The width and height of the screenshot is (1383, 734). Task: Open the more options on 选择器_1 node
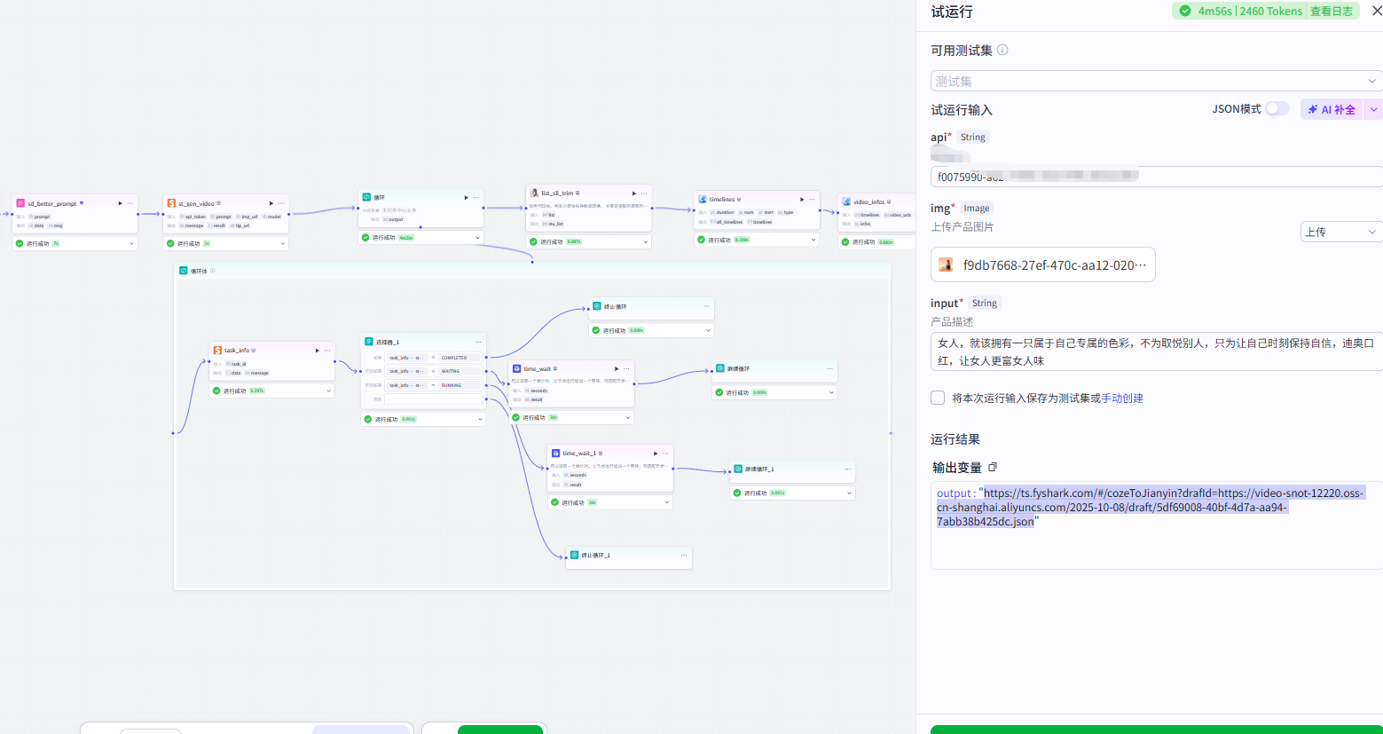click(x=478, y=342)
